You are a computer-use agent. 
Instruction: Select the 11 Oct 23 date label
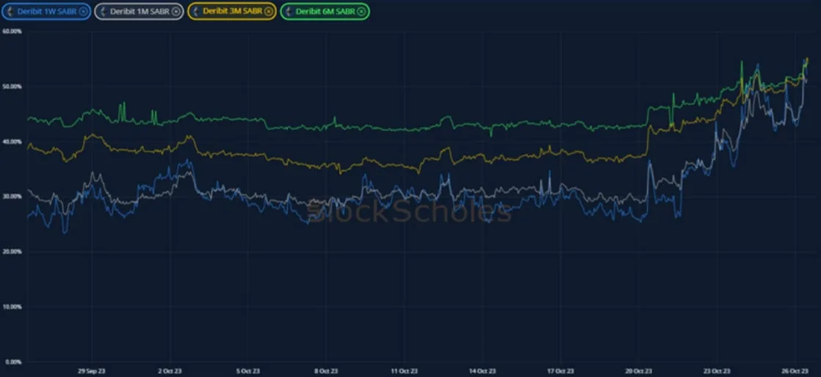click(404, 371)
